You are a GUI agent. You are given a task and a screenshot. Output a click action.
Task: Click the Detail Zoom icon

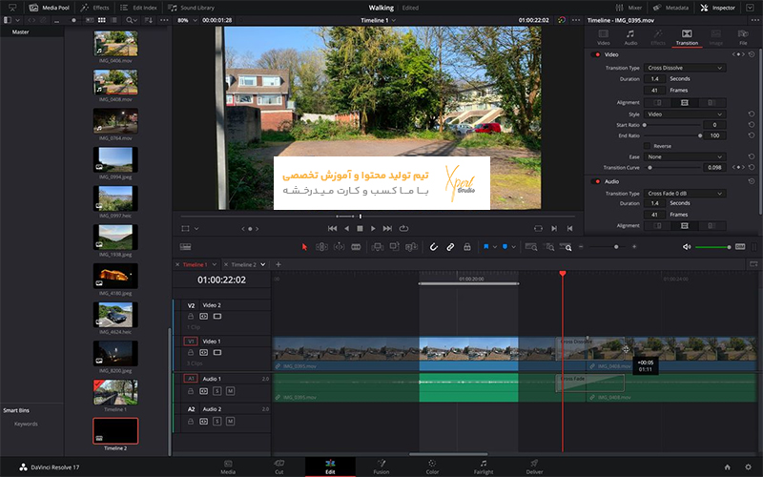point(548,247)
